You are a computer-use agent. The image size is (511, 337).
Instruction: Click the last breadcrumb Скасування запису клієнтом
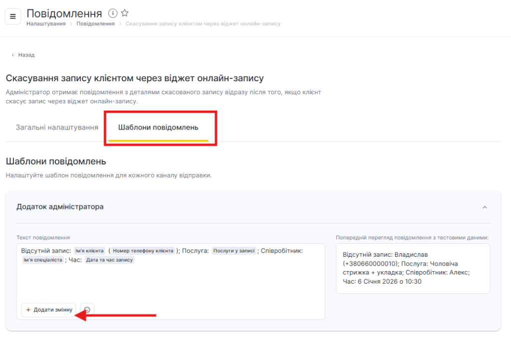click(203, 24)
